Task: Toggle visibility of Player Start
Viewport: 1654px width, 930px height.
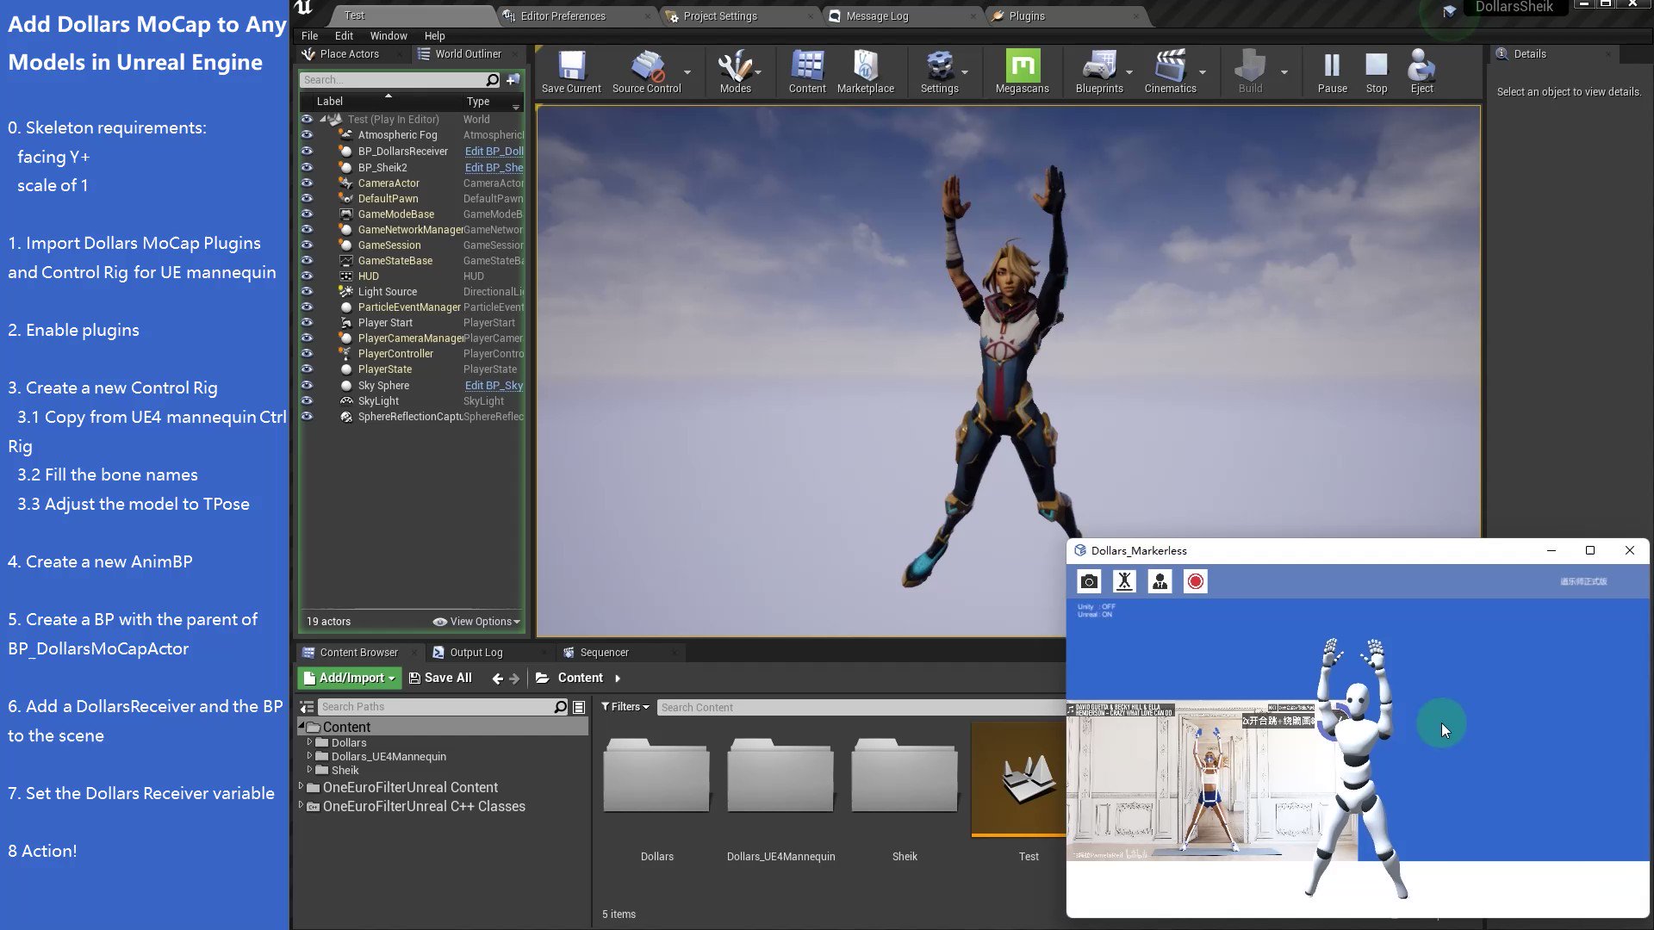Action: 307,322
